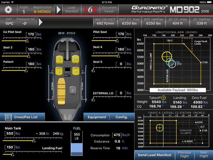Tap the N-MD900 registration
The width and height of the screenshot is (213, 160).
pyautogui.click(x=42, y=12)
